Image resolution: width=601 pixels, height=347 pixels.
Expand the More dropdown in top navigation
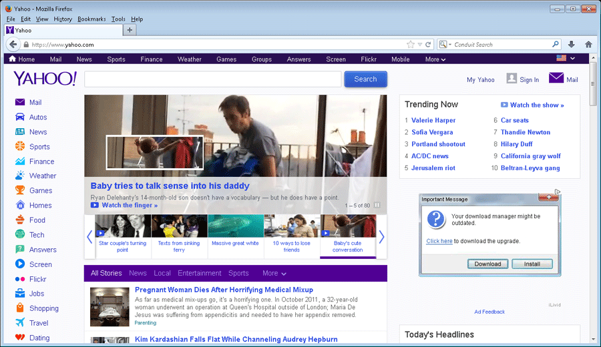435,59
